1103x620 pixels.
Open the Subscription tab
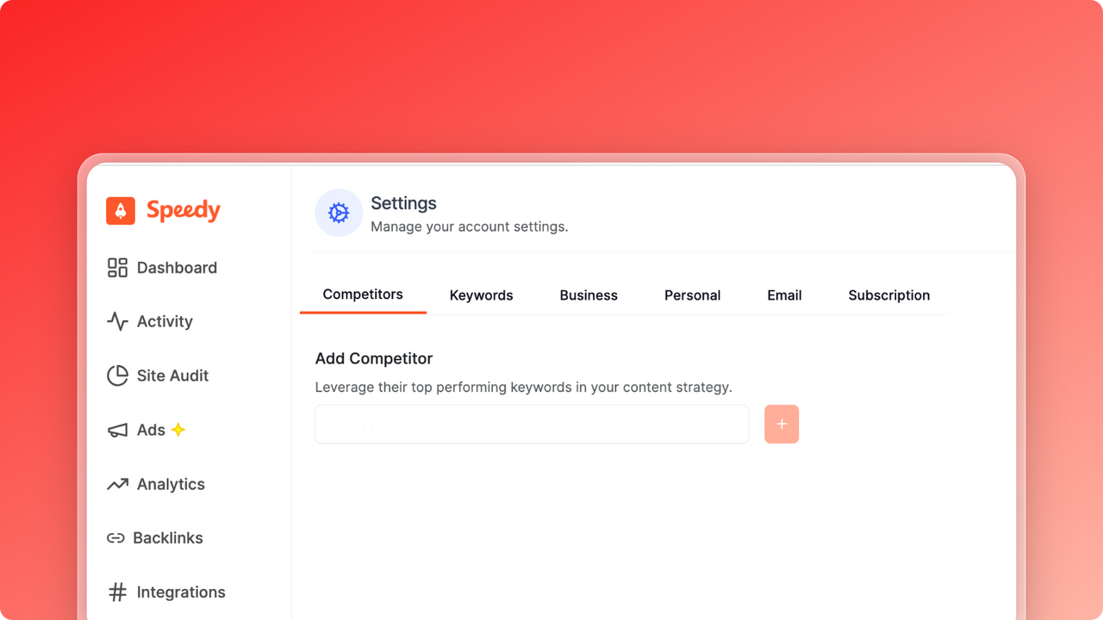(x=888, y=294)
